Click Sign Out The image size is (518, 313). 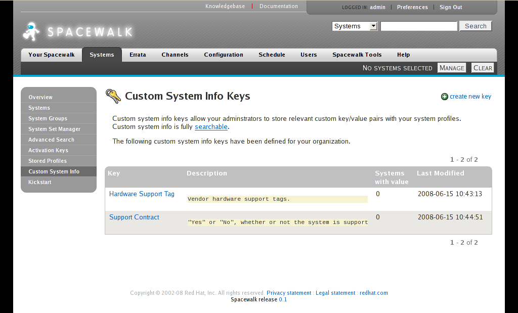click(x=451, y=7)
